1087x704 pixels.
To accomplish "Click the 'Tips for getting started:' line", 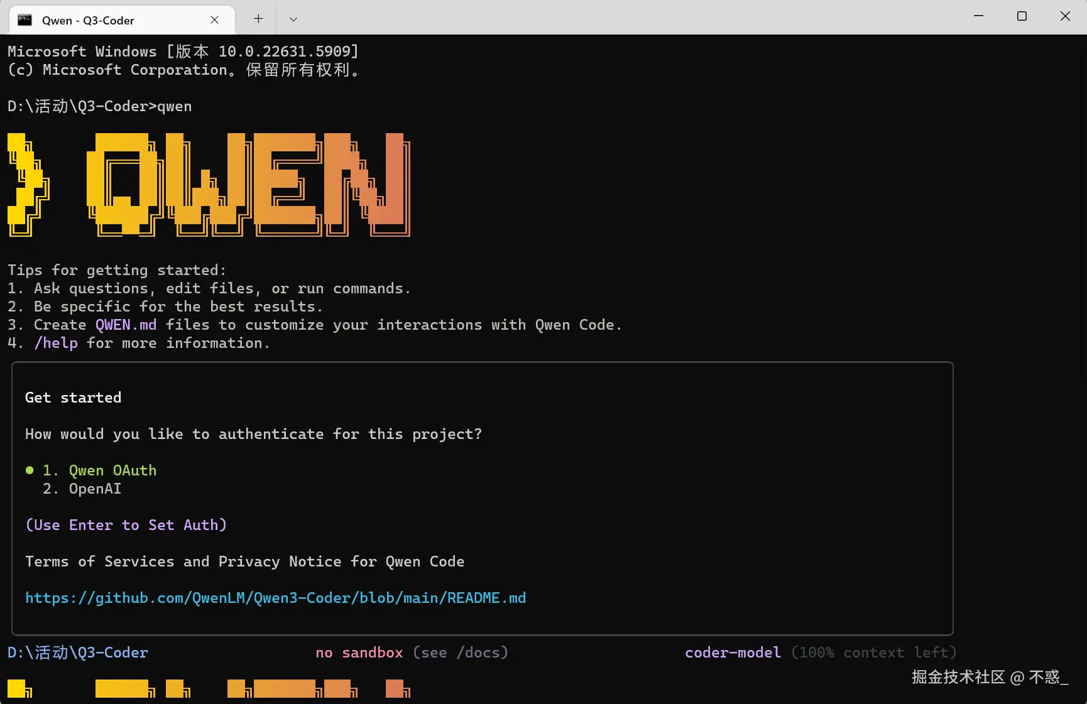I will click(x=117, y=270).
